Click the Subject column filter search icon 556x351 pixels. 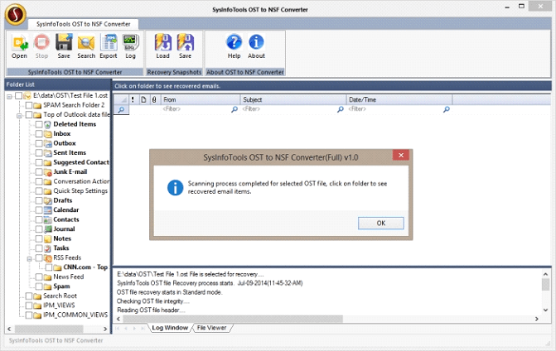point(341,109)
